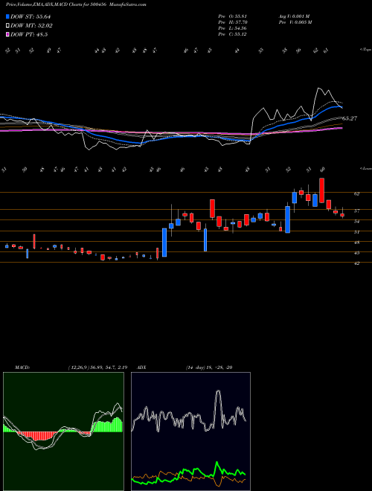
Task: Click the MACD (12,26,9) parameter values
Action: point(97,368)
